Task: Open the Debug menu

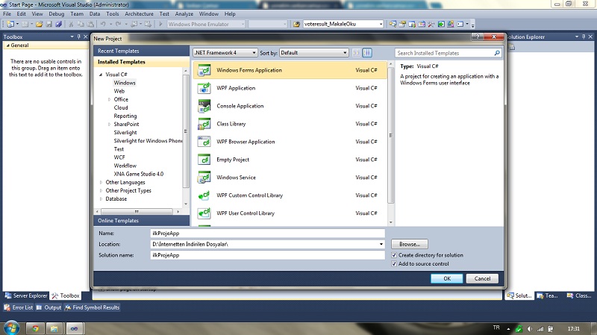Action: pyautogui.click(x=57, y=13)
